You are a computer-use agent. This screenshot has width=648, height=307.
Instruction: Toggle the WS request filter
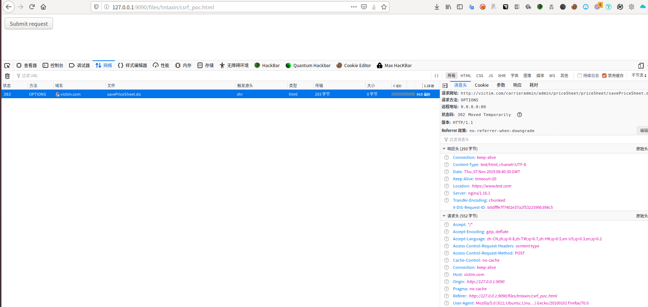click(552, 76)
